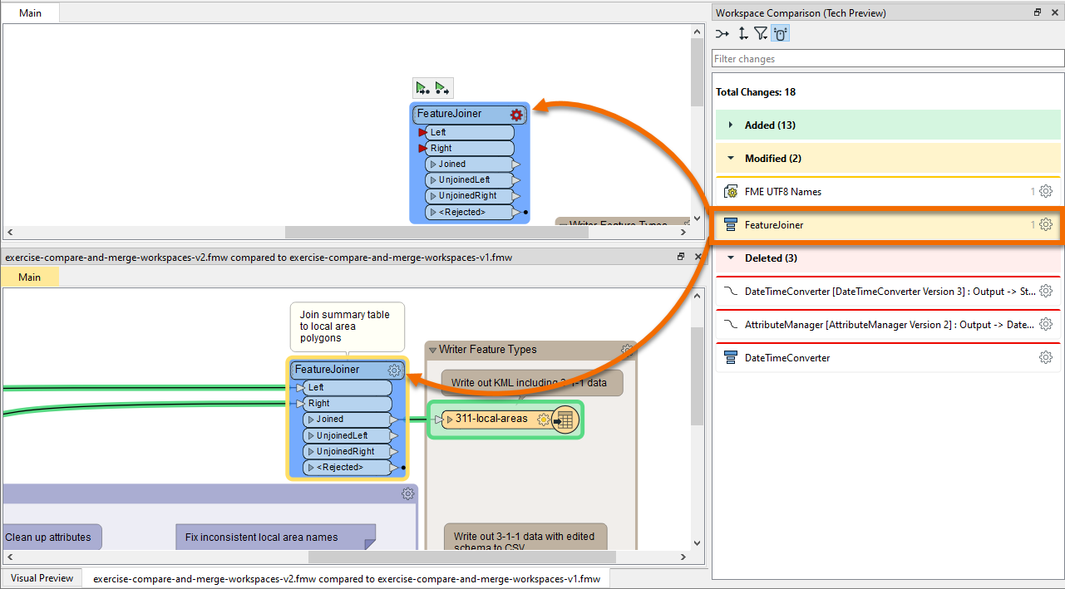
Task: Select the Main tab of the top workspace
Action: click(30, 12)
